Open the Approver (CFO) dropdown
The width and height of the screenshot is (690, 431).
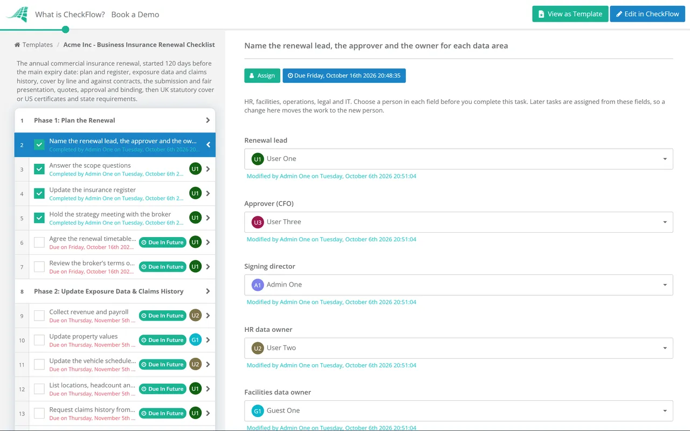[x=459, y=222]
